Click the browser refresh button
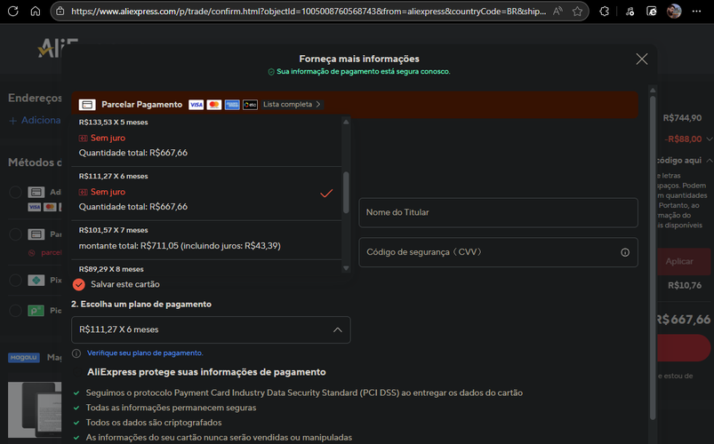 13,12
